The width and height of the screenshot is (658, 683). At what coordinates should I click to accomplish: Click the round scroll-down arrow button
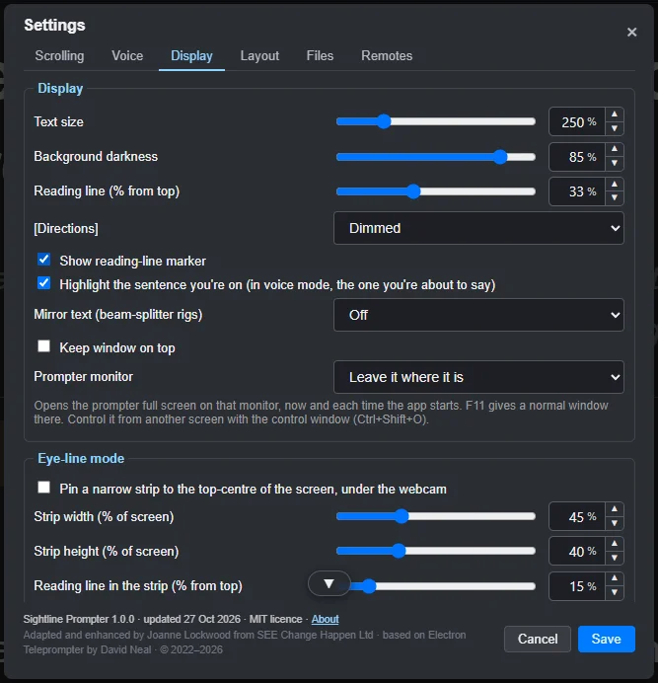[329, 583]
